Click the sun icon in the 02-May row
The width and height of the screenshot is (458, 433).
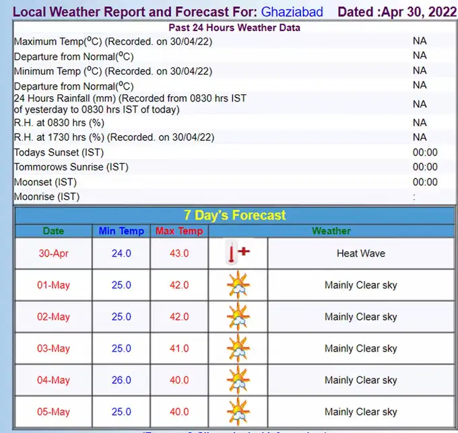coord(238,317)
